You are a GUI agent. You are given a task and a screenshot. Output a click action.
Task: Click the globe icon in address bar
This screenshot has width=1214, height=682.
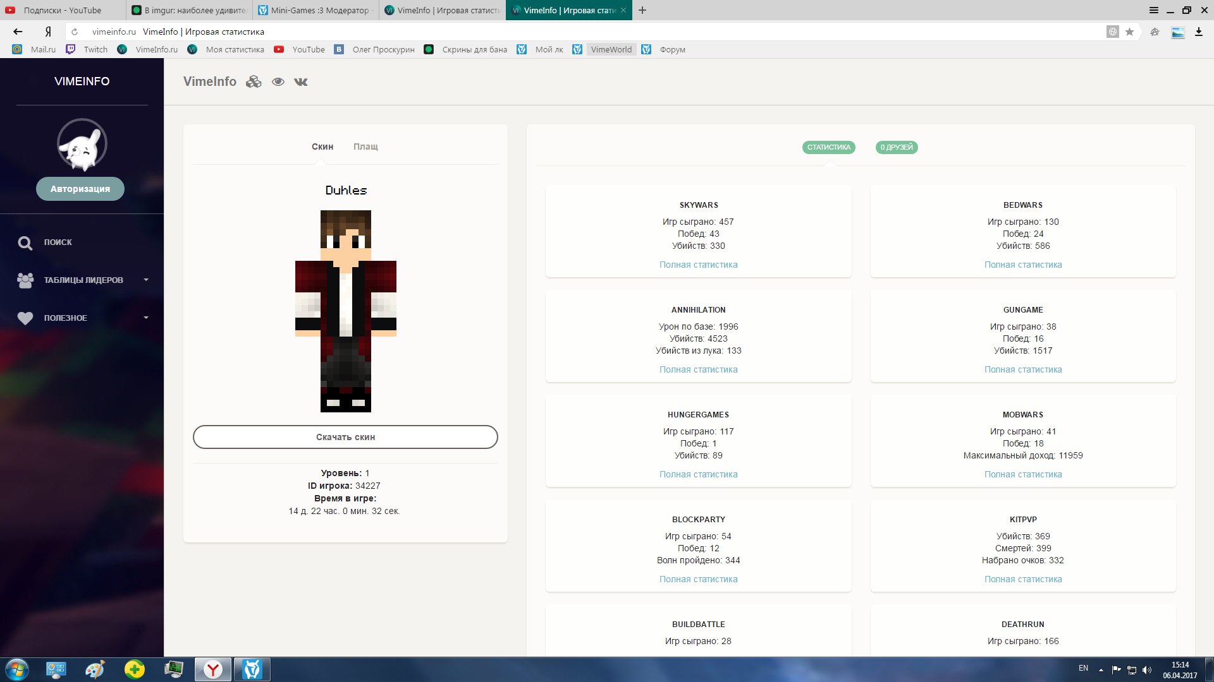coord(1113,32)
